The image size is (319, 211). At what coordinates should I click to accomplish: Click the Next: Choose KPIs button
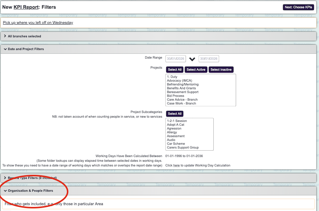298,7
